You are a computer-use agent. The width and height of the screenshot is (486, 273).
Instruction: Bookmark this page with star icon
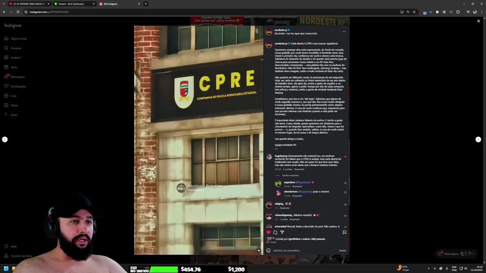point(414,12)
